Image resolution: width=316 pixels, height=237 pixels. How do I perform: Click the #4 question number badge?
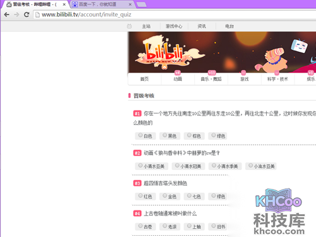[x=137, y=214]
